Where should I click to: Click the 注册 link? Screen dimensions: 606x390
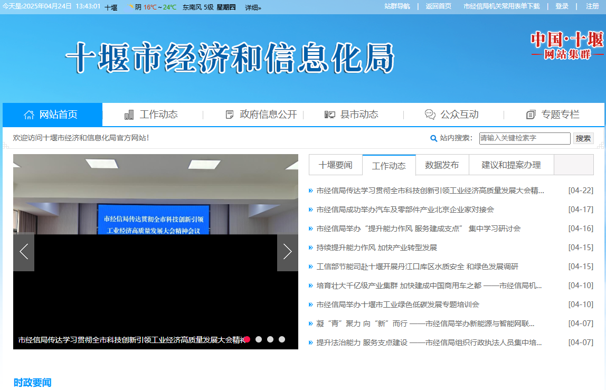click(592, 6)
